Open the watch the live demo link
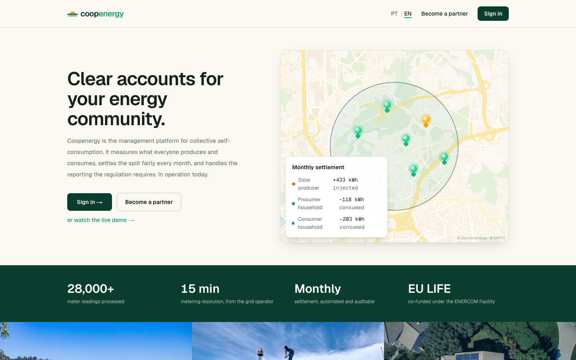This screenshot has width=576, height=360. pyautogui.click(x=100, y=220)
